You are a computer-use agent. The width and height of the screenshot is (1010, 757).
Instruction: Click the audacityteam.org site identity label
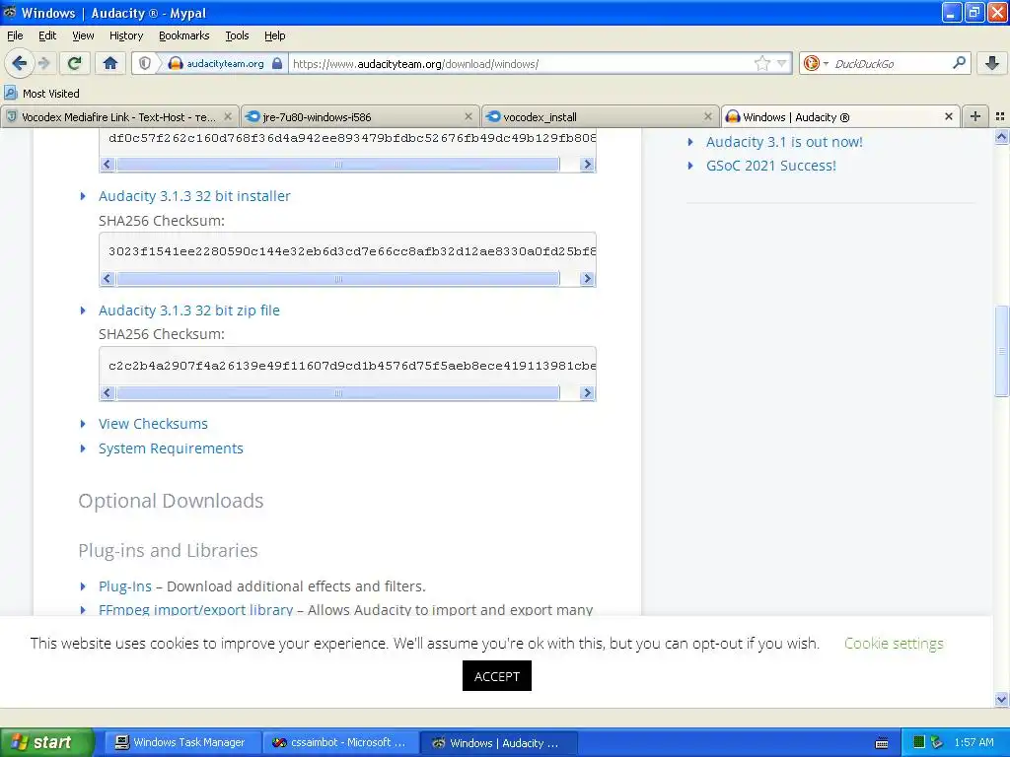(225, 64)
